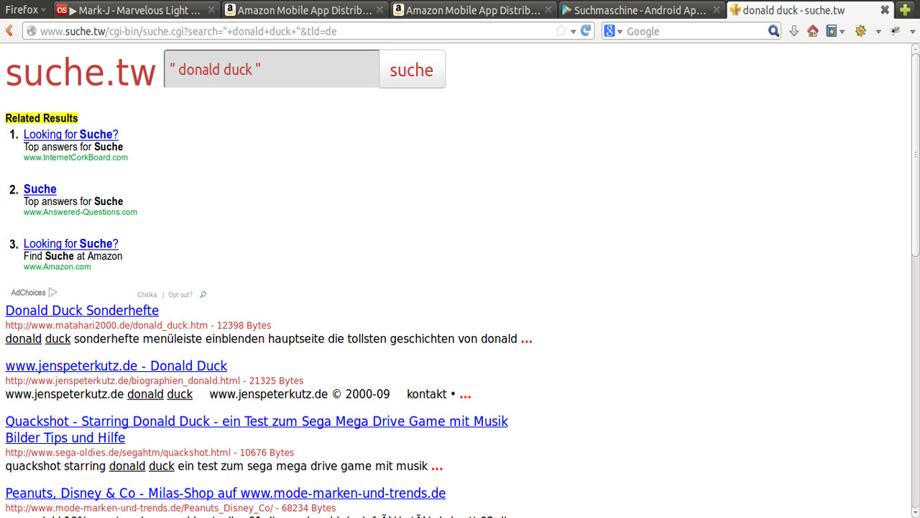The width and height of the screenshot is (920, 518).
Task: Open a new tab with the green plus
Action: pyautogui.click(x=906, y=10)
